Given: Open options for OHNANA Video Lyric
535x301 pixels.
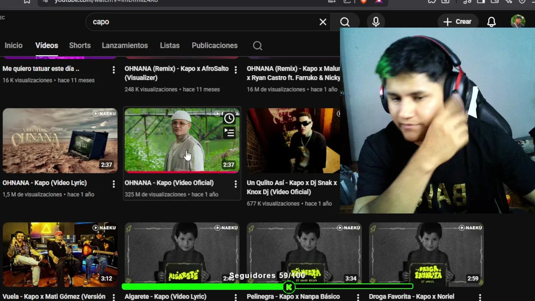Looking at the screenshot, I should point(113,184).
